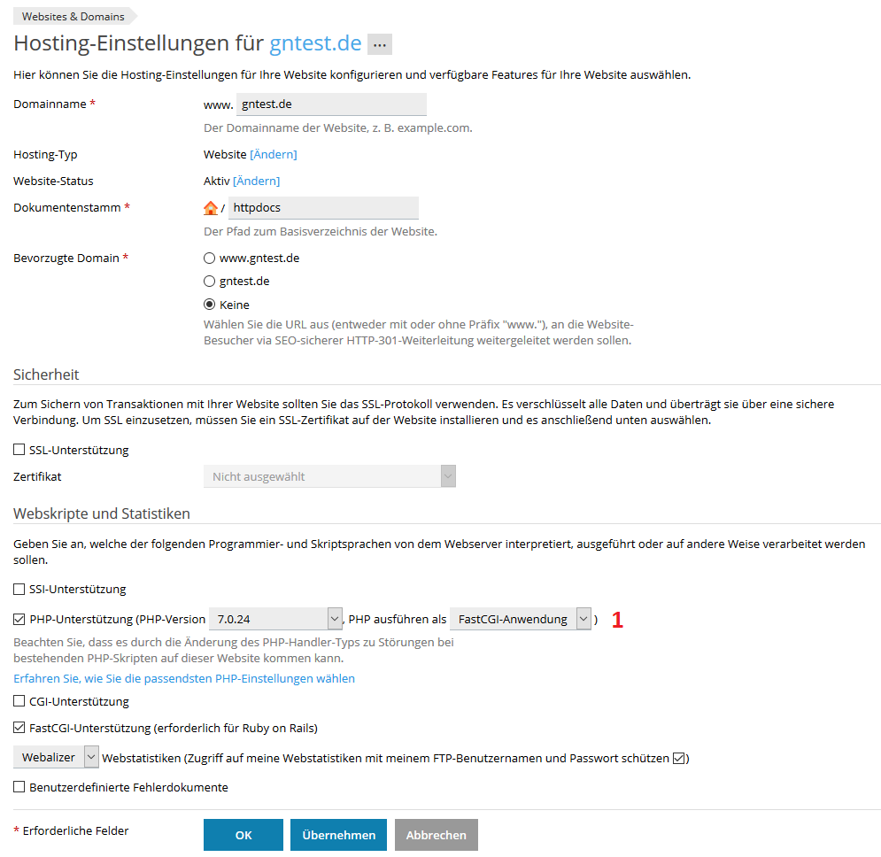Open the ellipsis menu next to gntest.de
881x857 pixels.
pos(379,44)
